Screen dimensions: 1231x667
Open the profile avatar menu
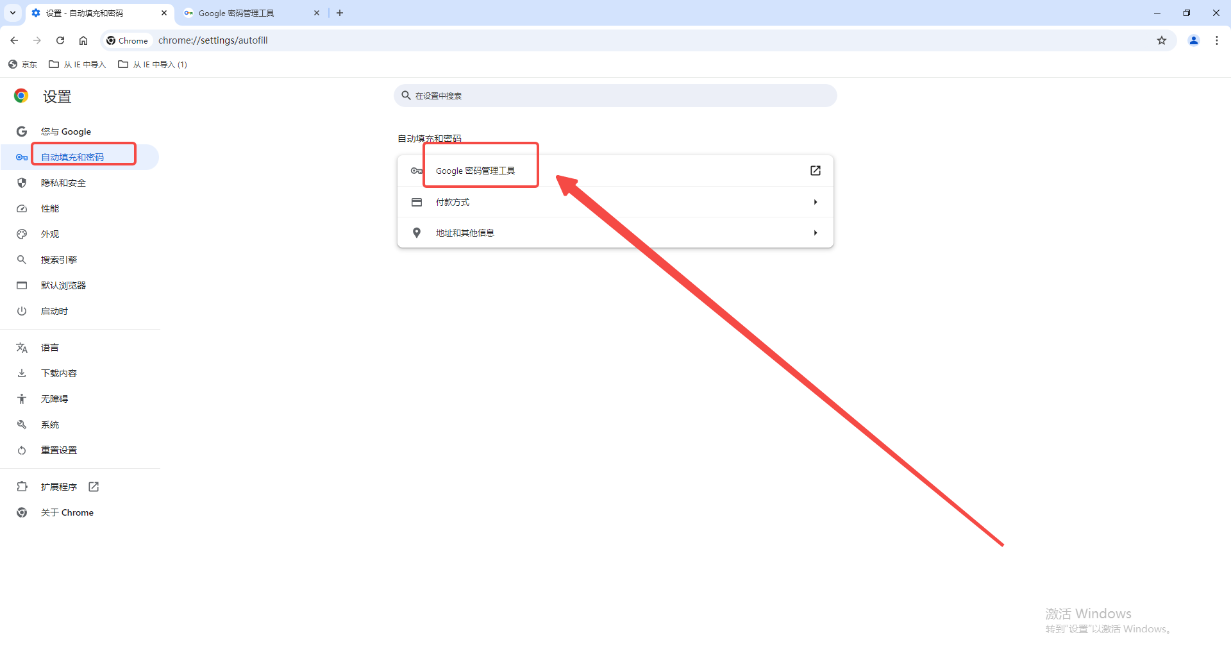click(x=1194, y=40)
